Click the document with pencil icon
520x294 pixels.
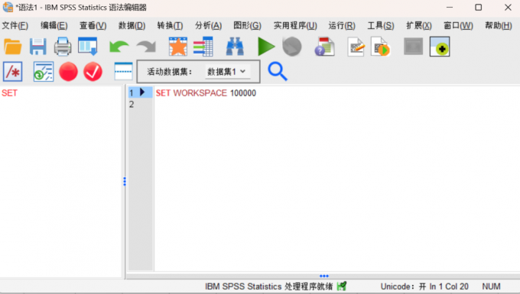click(x=356, y=47)
